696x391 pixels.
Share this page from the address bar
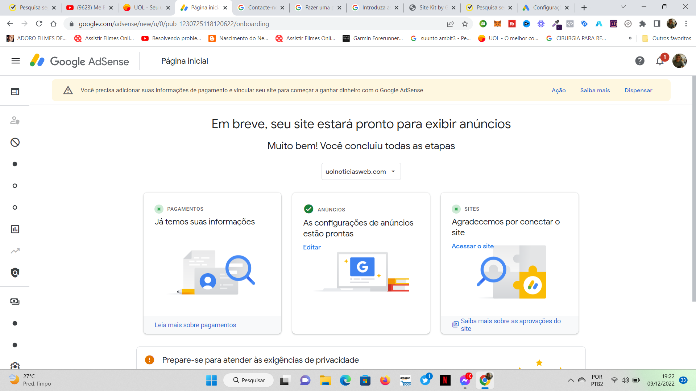tap(450, 24)
